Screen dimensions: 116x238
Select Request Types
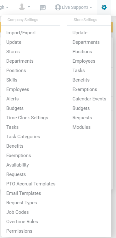click(21, 203)
